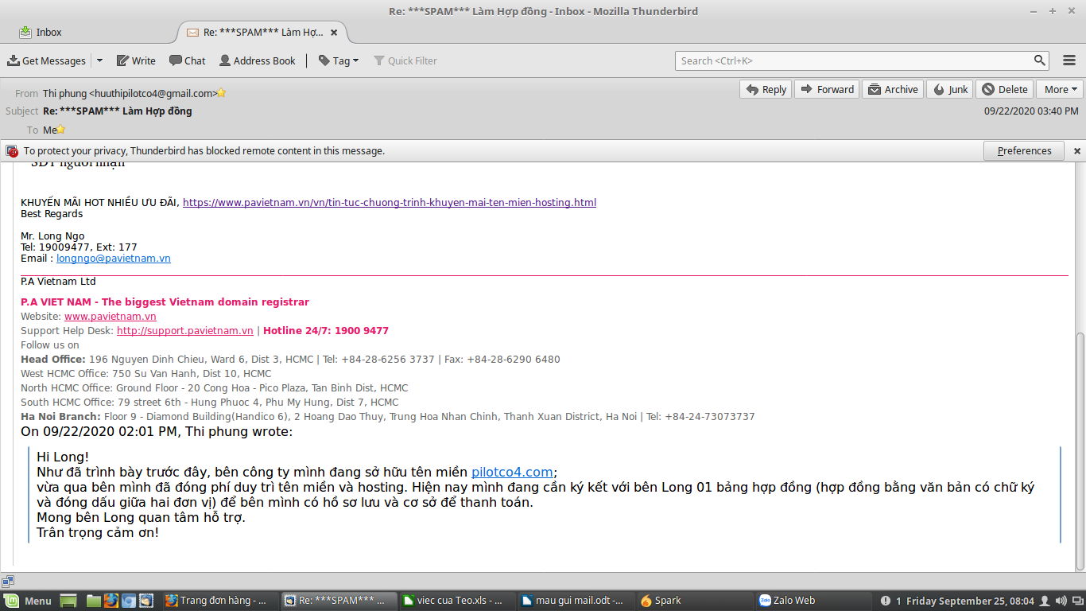Open the Linux Mint Menu button
Screen dimensions: 1086x611
click(29, 601)
